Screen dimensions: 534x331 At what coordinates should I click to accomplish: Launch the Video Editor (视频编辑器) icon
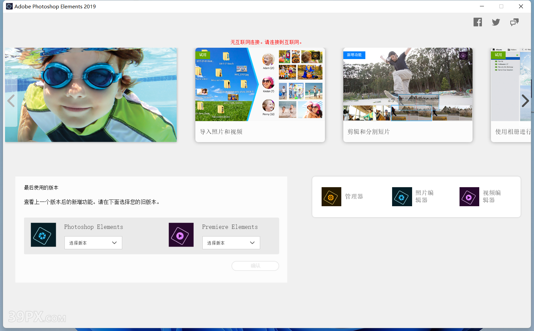(469, 197)
